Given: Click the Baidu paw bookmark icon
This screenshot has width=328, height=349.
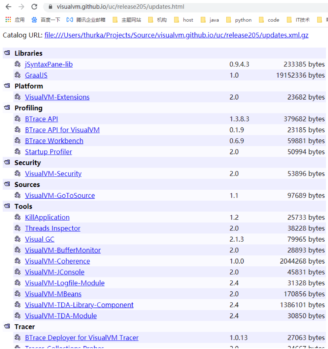Looking at the screenshot, I should click(34, 20).
